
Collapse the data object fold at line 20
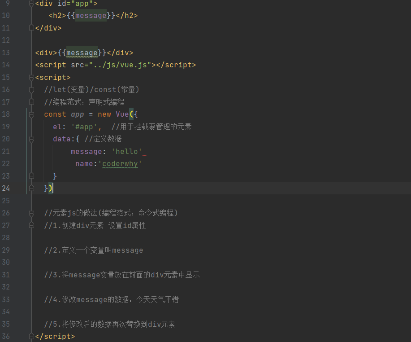pos(30,139)
